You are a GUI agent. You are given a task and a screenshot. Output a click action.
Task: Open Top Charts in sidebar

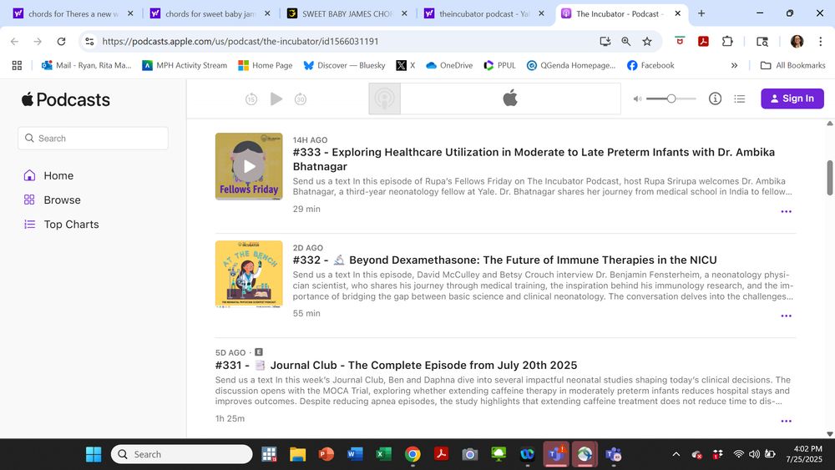coord(61,225)
